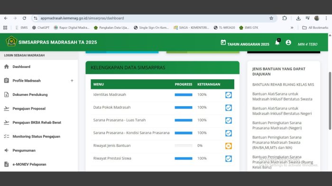
Task: Click the TAHUN ANGGARAN 2025 label
Action: [x=248, y=44]
